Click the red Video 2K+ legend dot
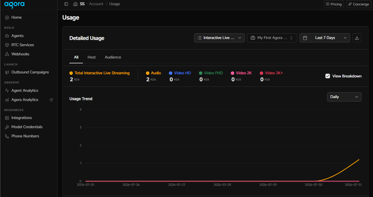Viewport: 373px width, 197px height. click(261, 73)
